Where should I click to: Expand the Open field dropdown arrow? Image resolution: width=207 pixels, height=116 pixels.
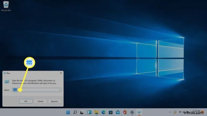click(60, 90)
